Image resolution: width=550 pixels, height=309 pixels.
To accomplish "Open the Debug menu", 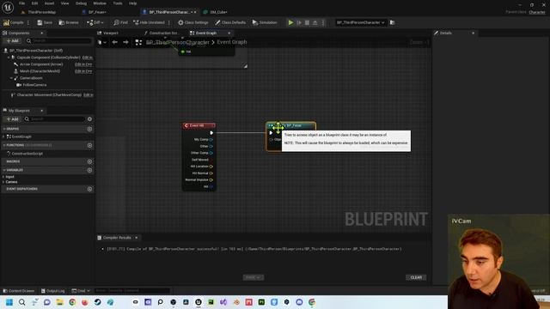I will click(x=81, y=3).
